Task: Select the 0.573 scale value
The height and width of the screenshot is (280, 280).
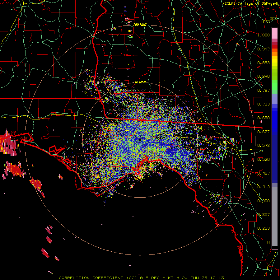Action: pyautogui.click(x=264, y=146)
